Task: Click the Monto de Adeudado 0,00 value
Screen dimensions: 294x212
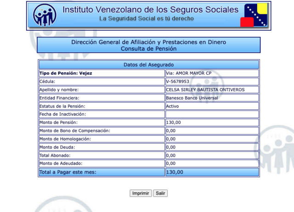Action: 171,163
